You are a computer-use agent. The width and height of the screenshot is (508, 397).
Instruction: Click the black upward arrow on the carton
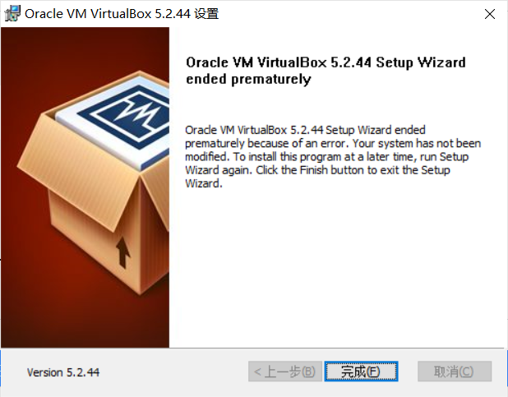[122, 253]
